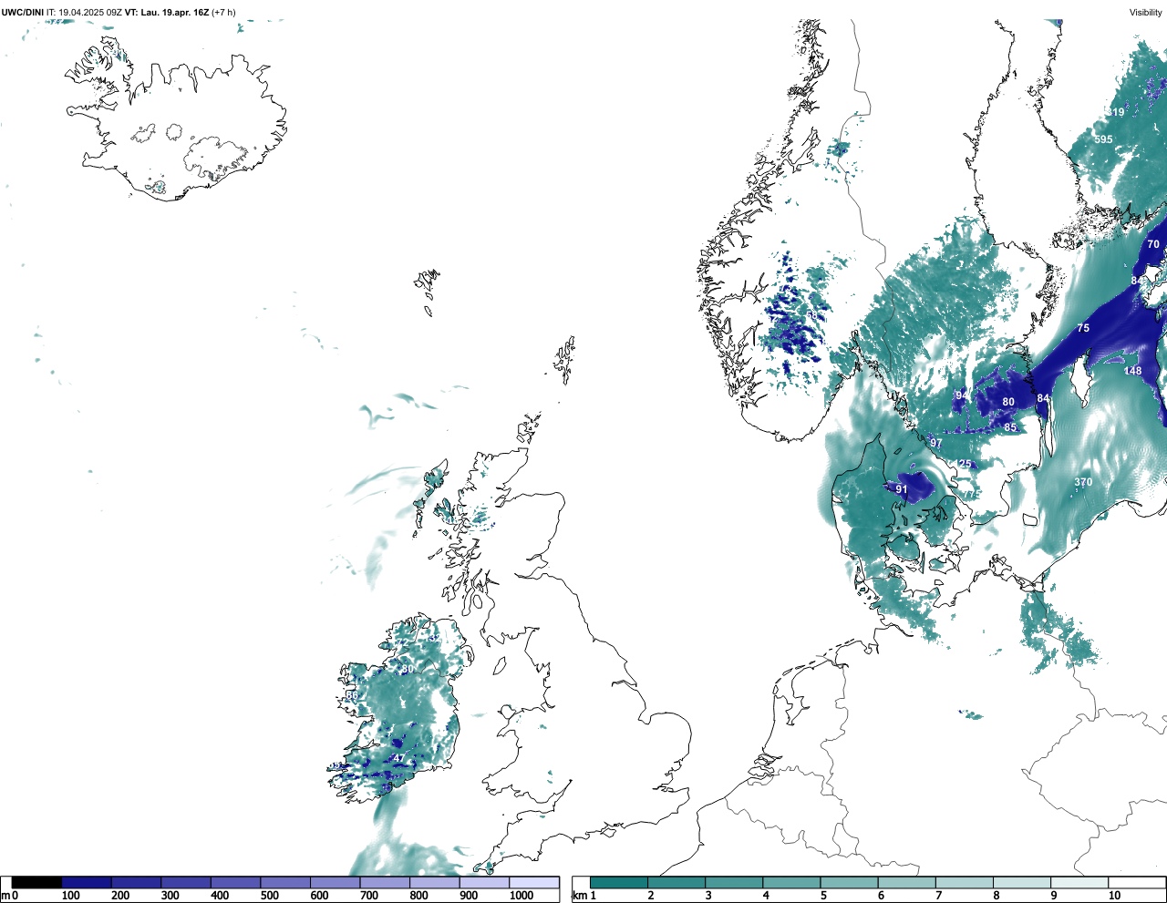Click the '70' value on the right edge
The image size is (1167, 903).
[1153, 244]
